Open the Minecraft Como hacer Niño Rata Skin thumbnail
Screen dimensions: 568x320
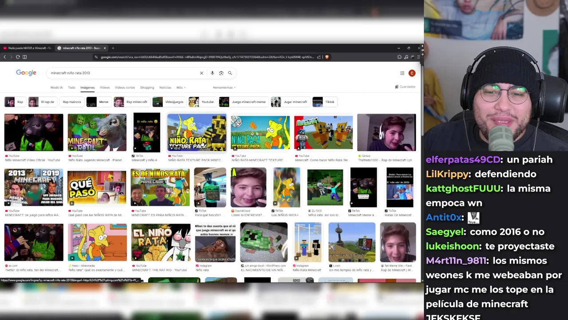point(323,132)
